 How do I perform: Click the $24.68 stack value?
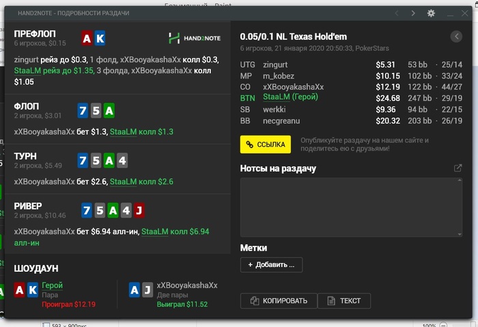pyautogui.click(x=388, y=98)
